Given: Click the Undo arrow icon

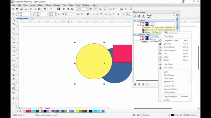Looking at the screenshot, I should 45,9.
